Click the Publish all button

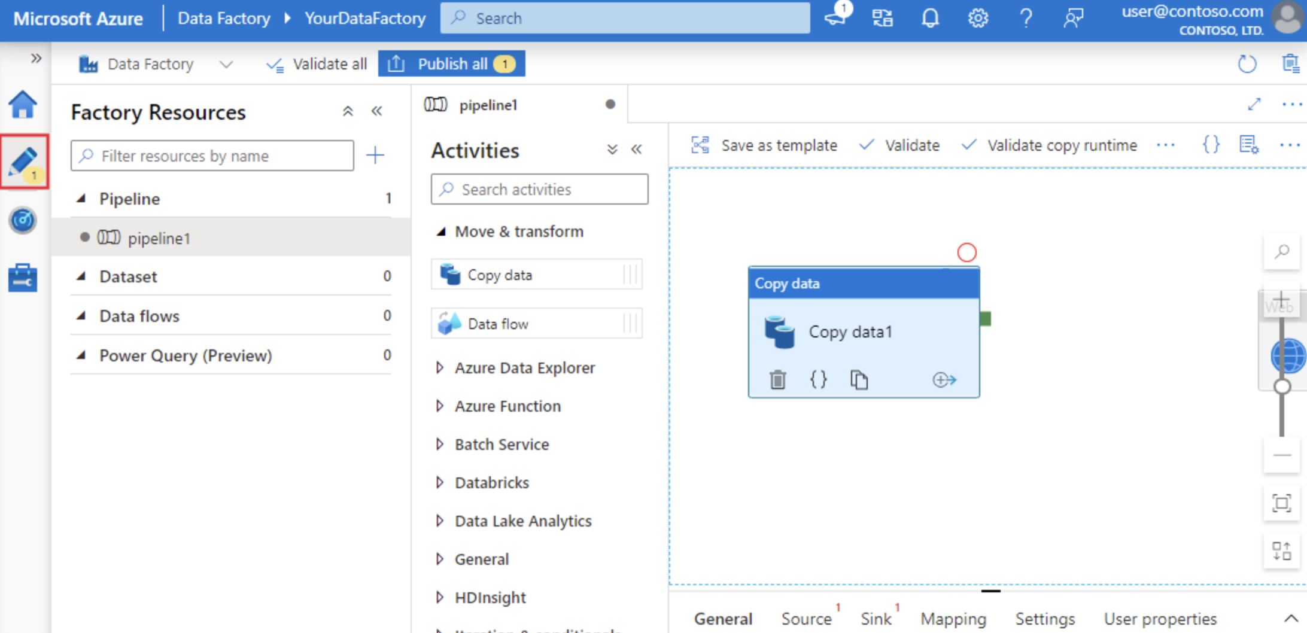click(452, 63)
